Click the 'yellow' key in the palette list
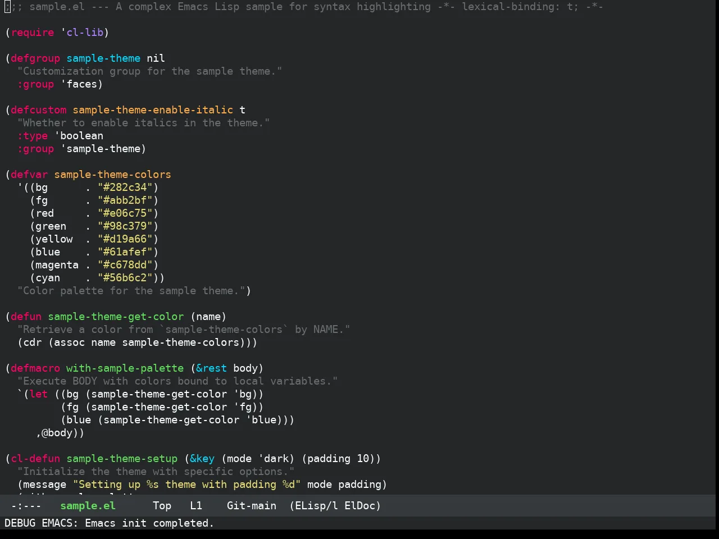The height and width of the screenshot is (539, 719). 54,239
